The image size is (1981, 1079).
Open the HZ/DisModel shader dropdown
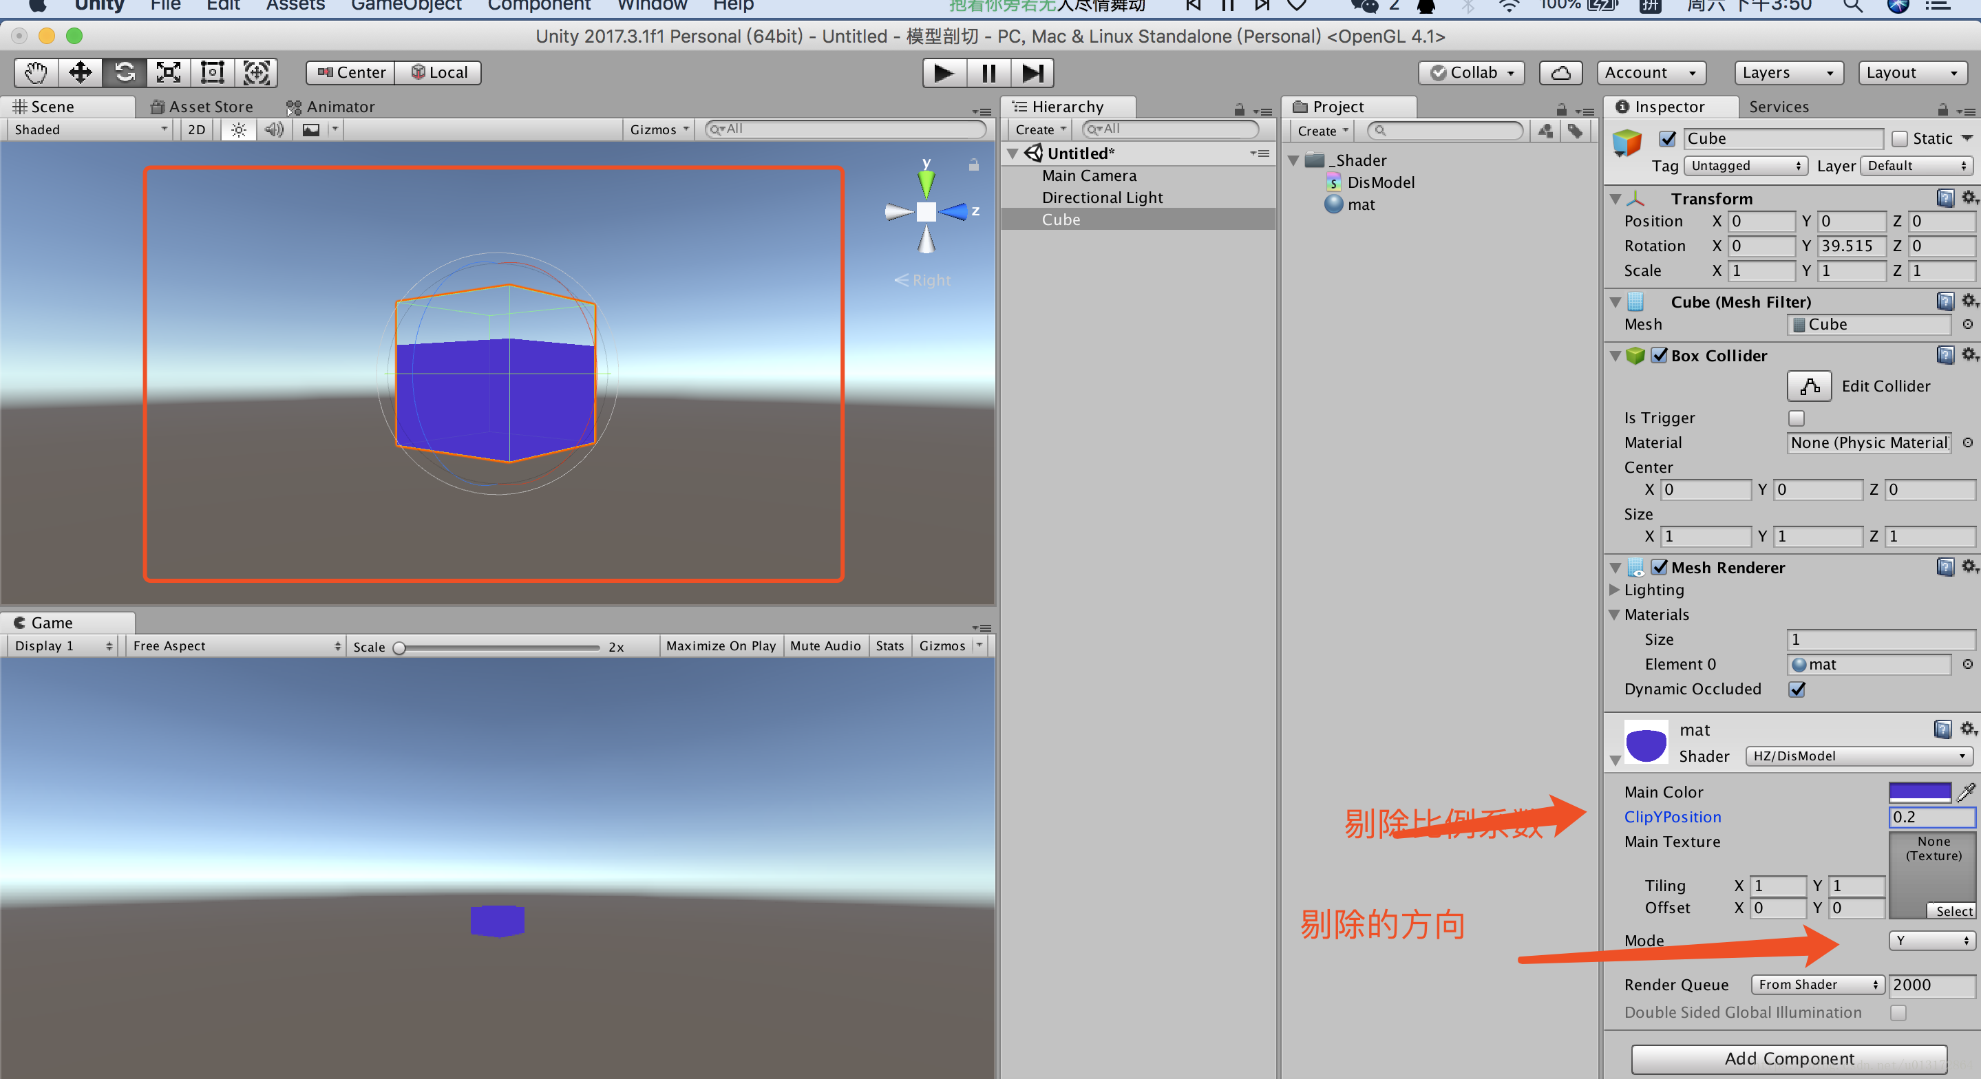click(x=1858, y=756)
